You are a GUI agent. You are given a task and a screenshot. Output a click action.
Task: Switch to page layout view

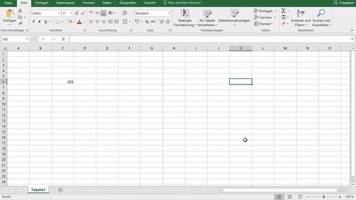pos(290,197)
